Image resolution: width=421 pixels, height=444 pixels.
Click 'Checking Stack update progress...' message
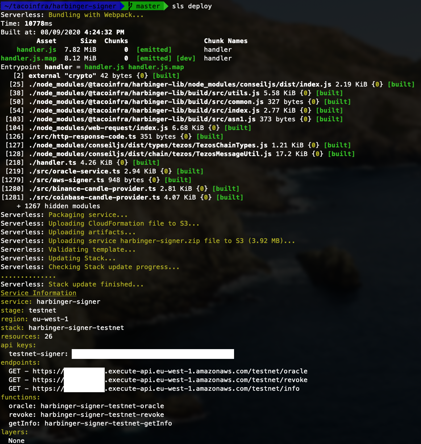click(x=114, y=267)
